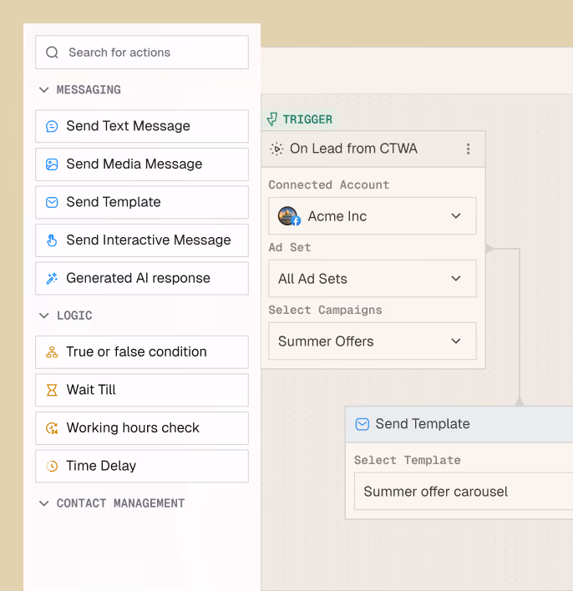Open the three-dot menu on trigger node
This screenshot has width=573, height=591.
468,149
